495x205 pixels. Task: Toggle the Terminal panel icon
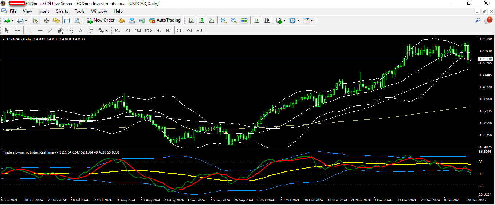tap(66, 20)
